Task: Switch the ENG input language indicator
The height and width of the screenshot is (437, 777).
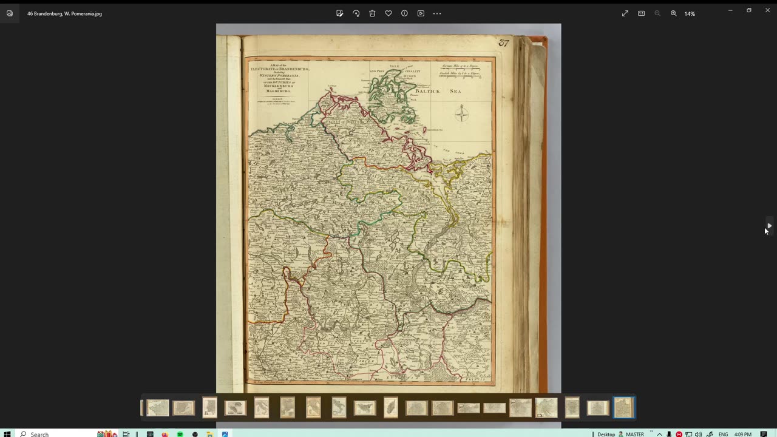Action: pyautogui.click(x=723, y=434)
